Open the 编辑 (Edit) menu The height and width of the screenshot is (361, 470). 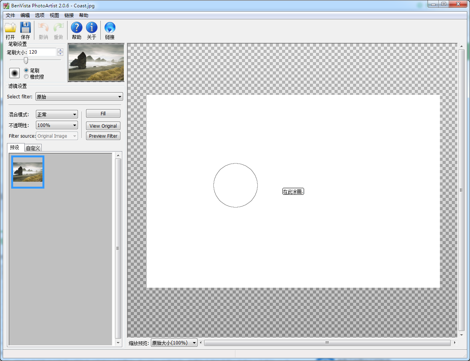click(x=25, y=15)
